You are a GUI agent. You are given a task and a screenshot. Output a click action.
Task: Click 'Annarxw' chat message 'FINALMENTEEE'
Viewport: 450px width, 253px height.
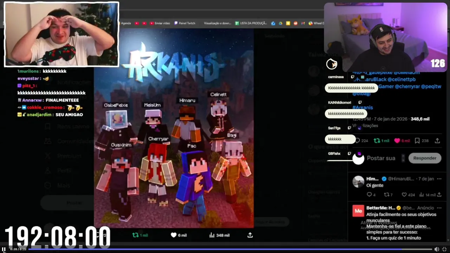(x=48, y=100)
